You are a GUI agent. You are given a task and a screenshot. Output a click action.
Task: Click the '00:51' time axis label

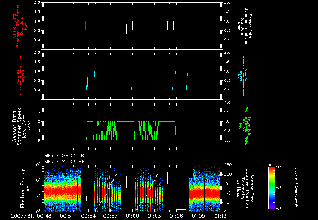66,216
